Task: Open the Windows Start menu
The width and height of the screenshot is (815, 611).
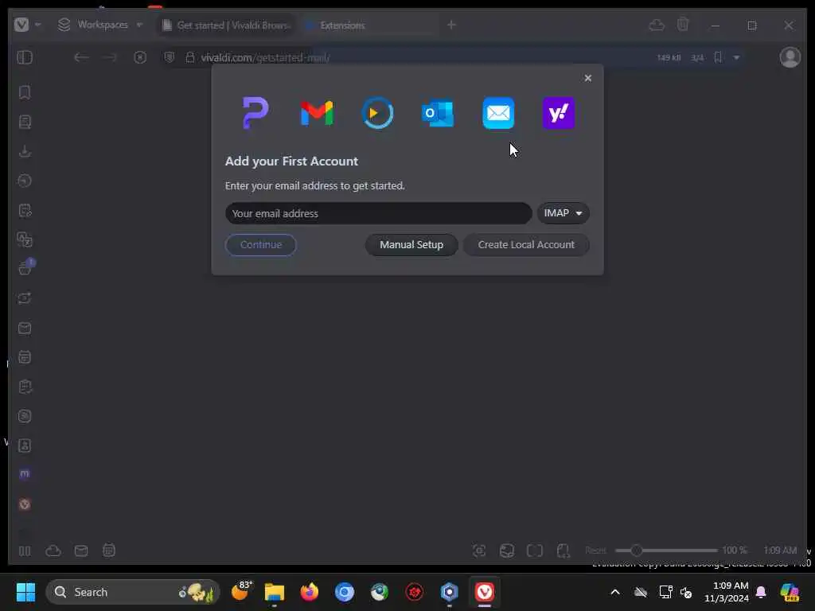Action: coord(25,592)
